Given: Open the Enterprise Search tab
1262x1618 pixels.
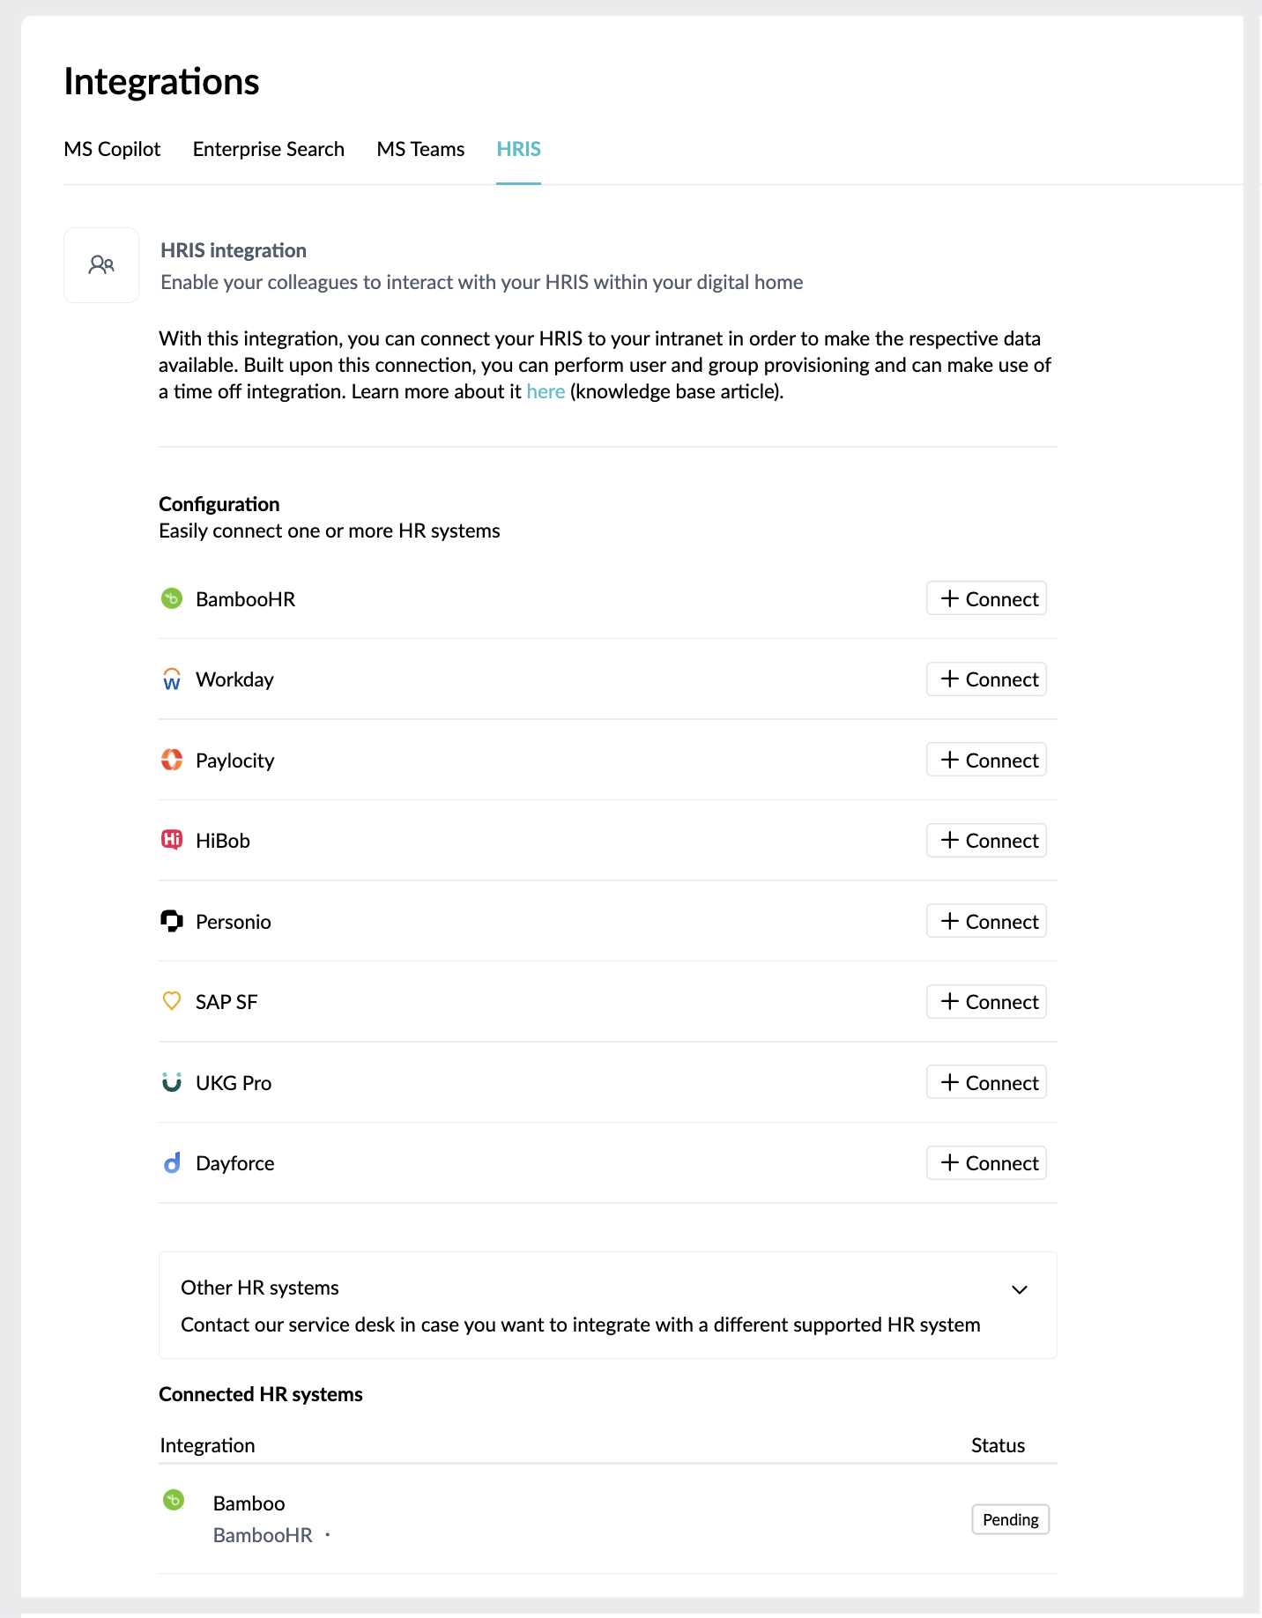Looking at the screenshot, I should click(269, 149).
